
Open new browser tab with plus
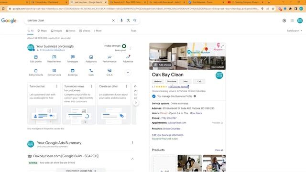(269, 2)
